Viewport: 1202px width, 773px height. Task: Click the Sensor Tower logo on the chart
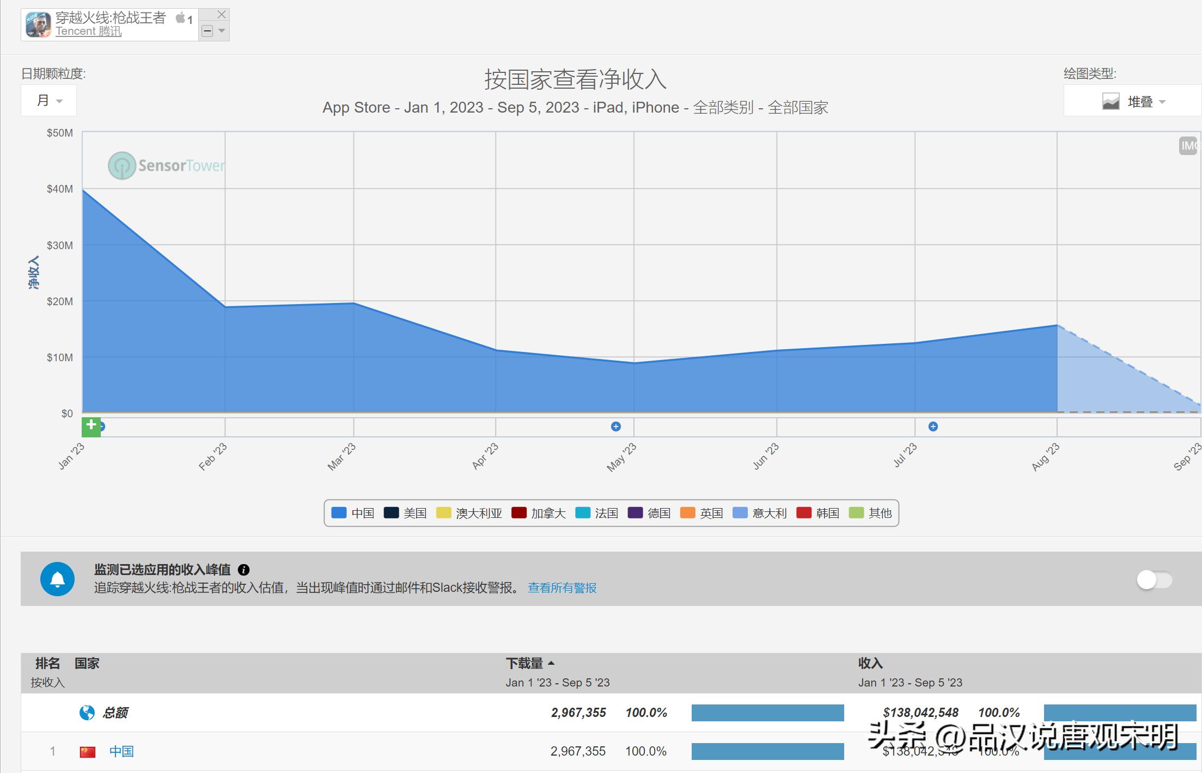[x=163, y=166]
